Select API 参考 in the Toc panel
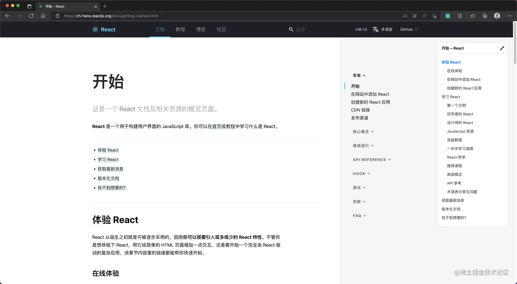This screenshot has width=517, height=284. coord(454,183)
